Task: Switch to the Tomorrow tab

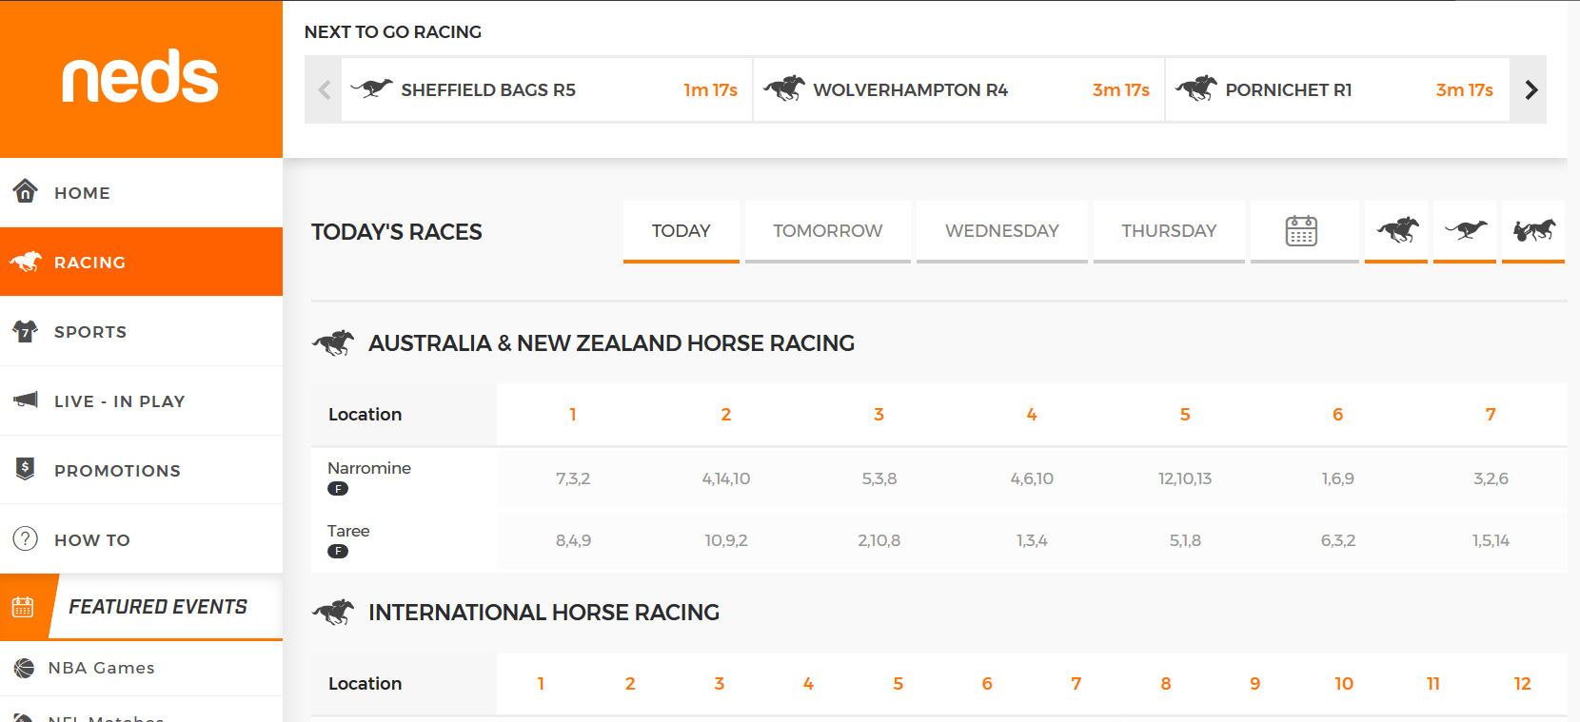Action: [828, 230]
